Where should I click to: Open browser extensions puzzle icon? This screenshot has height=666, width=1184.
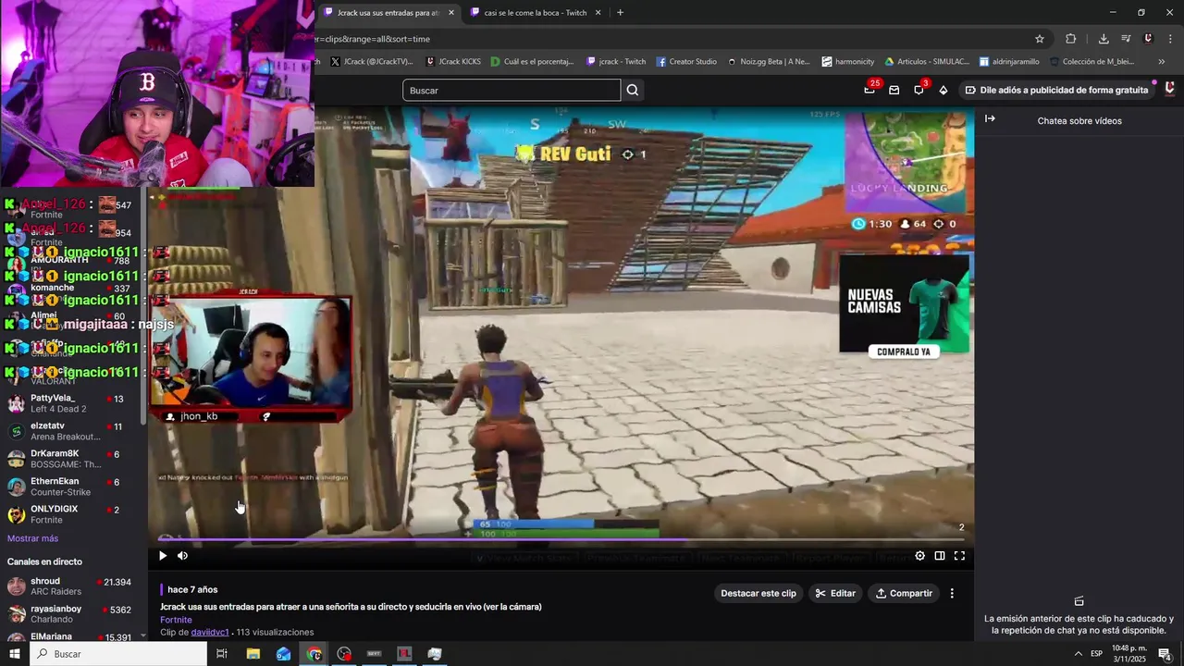(1070, 39)
